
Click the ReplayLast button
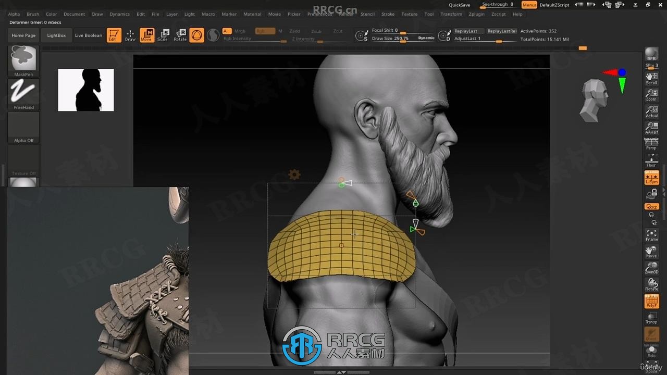[x=467, y=31]
